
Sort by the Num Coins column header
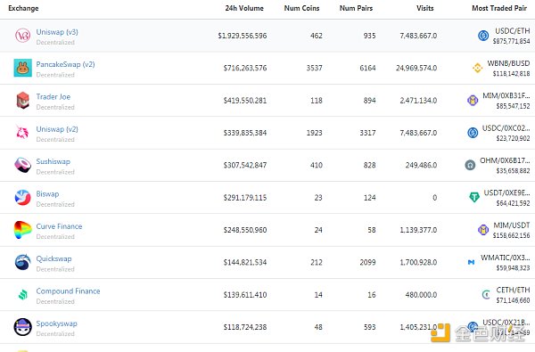click(301, 8)
